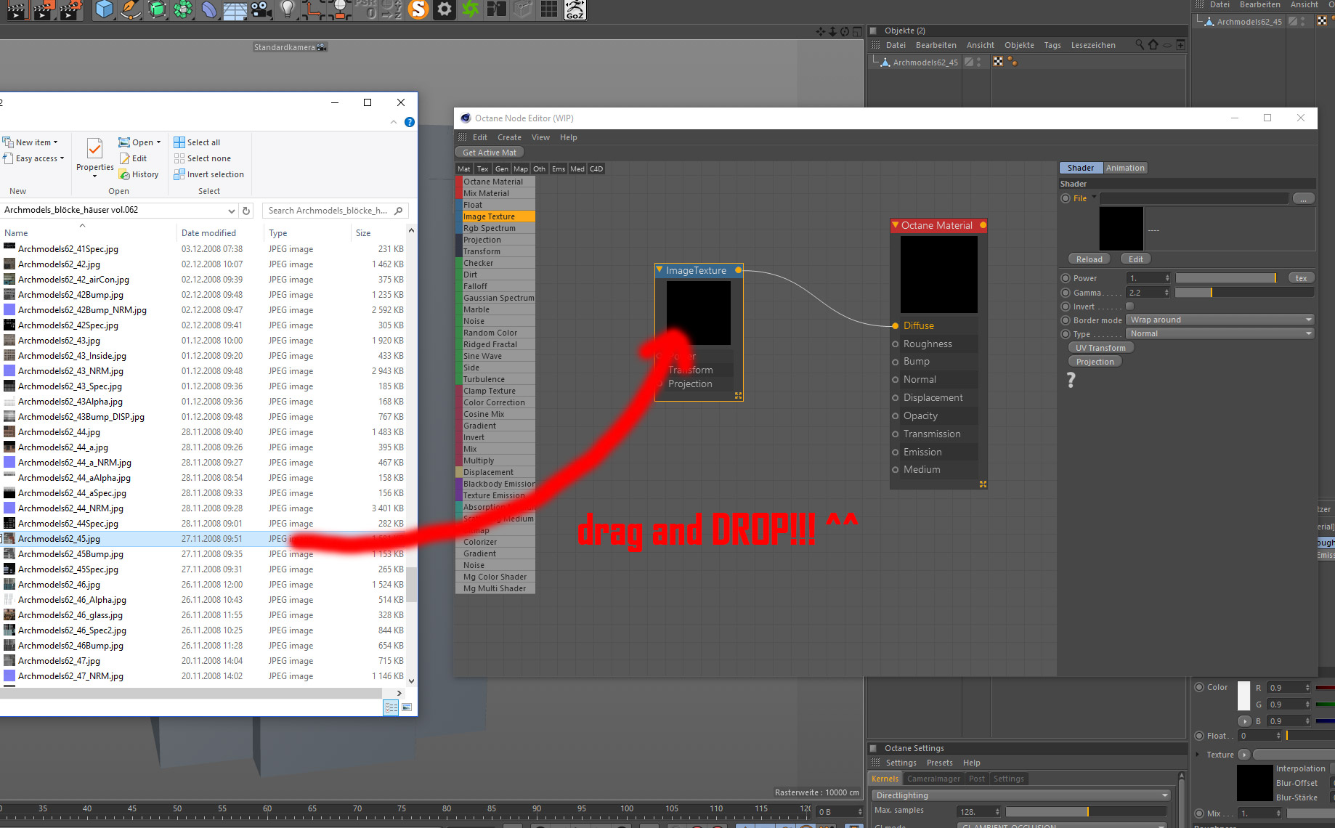Click the orange S plugin icon
1335x828 pixels.
[x=418, y=9]
